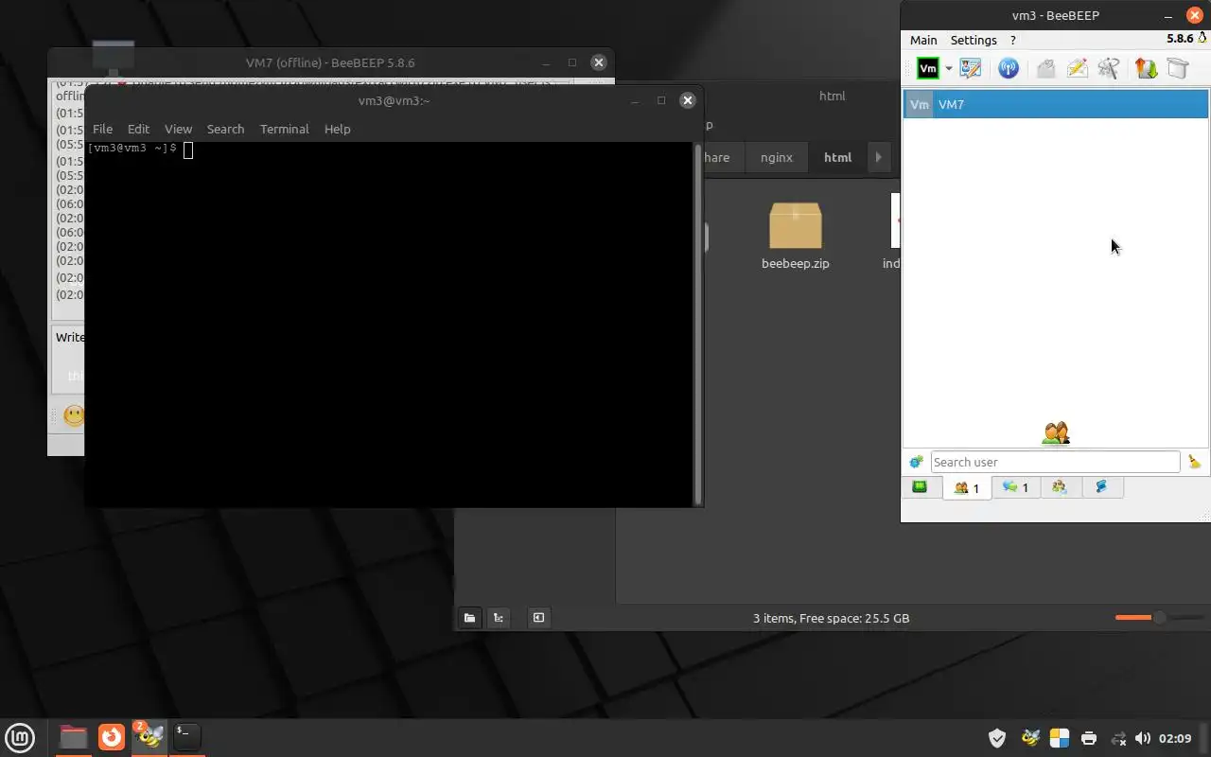Switch to the chats tab showing 1
This screenshot has height=757, width=1211.
pos(1015,487)
